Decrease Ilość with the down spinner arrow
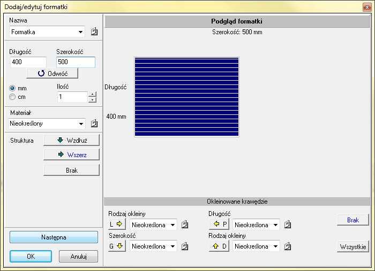The height and width of the screenshot is (271, 375). (x=92, y=100)
